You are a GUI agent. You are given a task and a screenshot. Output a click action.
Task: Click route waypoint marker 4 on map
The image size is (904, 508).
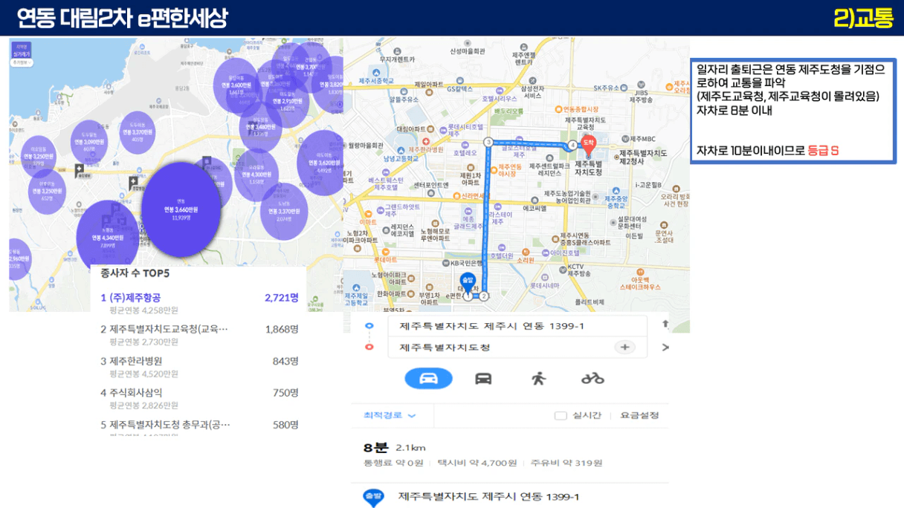[572, 146]
